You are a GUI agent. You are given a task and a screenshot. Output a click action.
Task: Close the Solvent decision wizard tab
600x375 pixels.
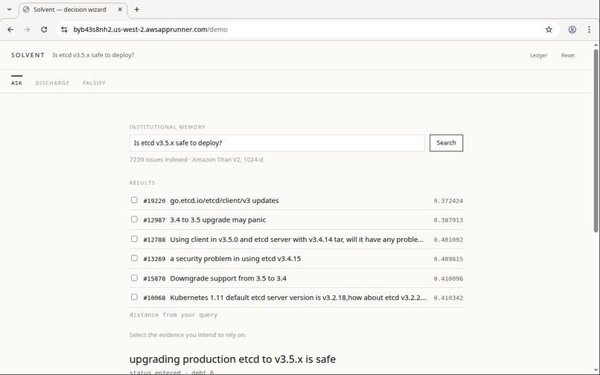click(120, 10)
